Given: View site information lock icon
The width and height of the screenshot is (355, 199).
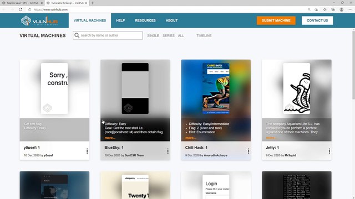Looking at the screenshot, I should click(x=29, y=9).
